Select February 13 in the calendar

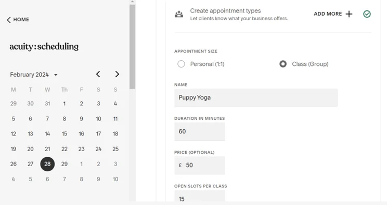tap(30, 134)
